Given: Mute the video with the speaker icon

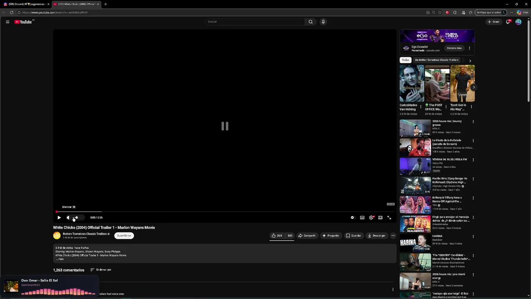Looking at the screenshot, I should tap(68, 218).
